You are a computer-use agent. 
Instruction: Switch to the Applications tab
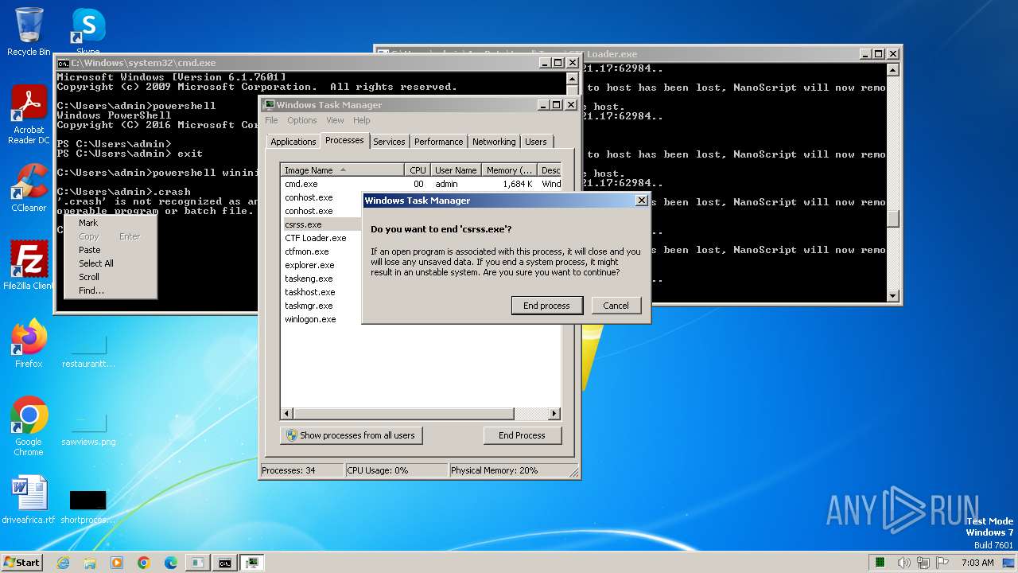click(x=293, y=142)
